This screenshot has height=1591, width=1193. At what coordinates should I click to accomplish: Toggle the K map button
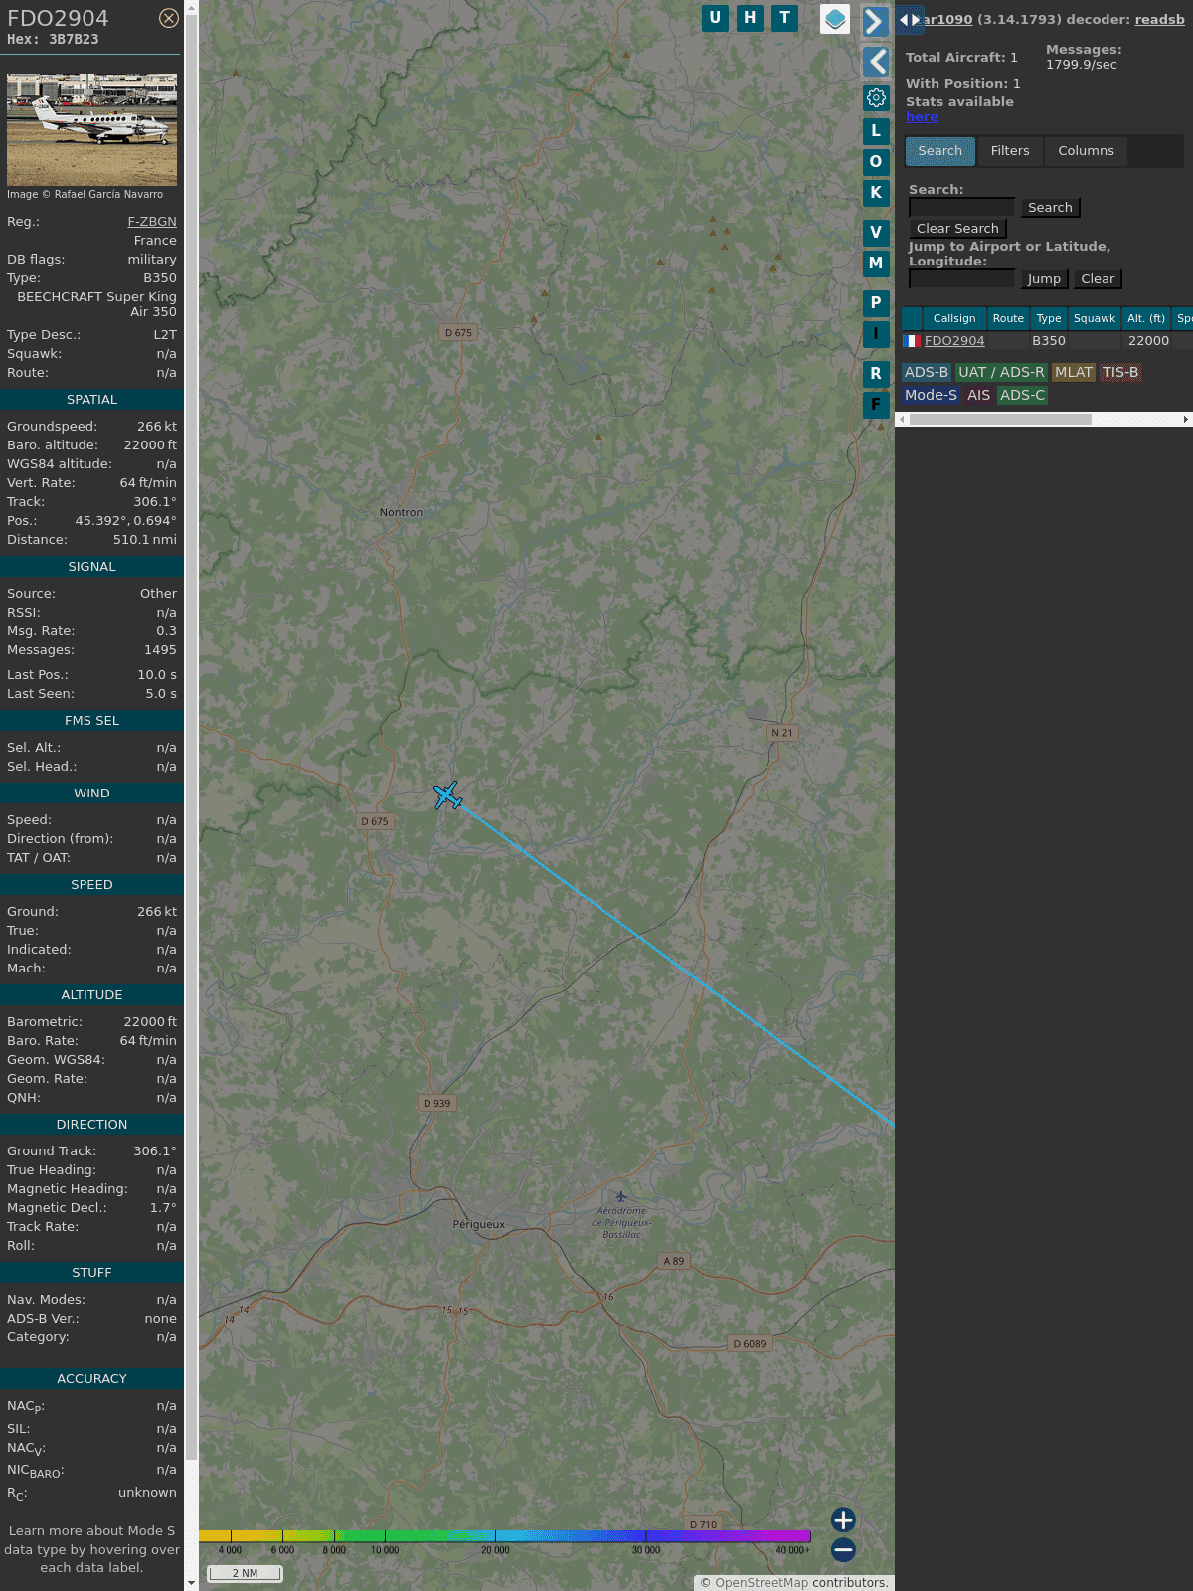pos(876,193)
